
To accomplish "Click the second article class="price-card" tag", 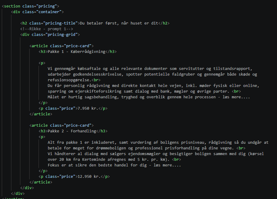I will [x=62, y=125].
